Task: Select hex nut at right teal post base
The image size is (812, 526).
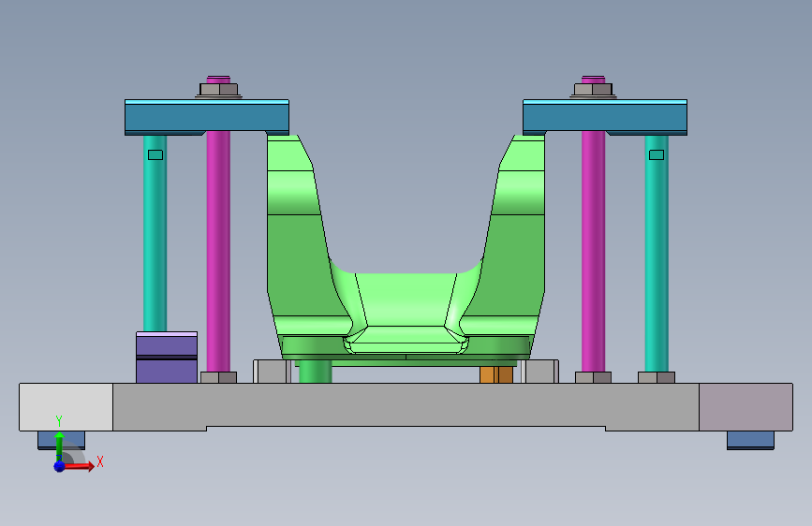Action: (657, 377)
